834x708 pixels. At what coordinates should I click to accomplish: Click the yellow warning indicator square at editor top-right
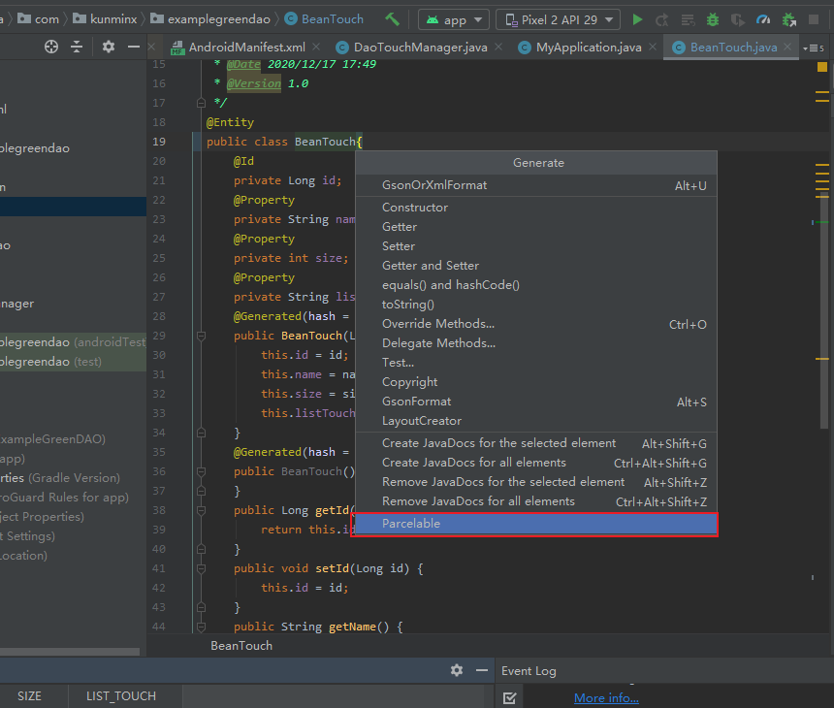point(821,67)
